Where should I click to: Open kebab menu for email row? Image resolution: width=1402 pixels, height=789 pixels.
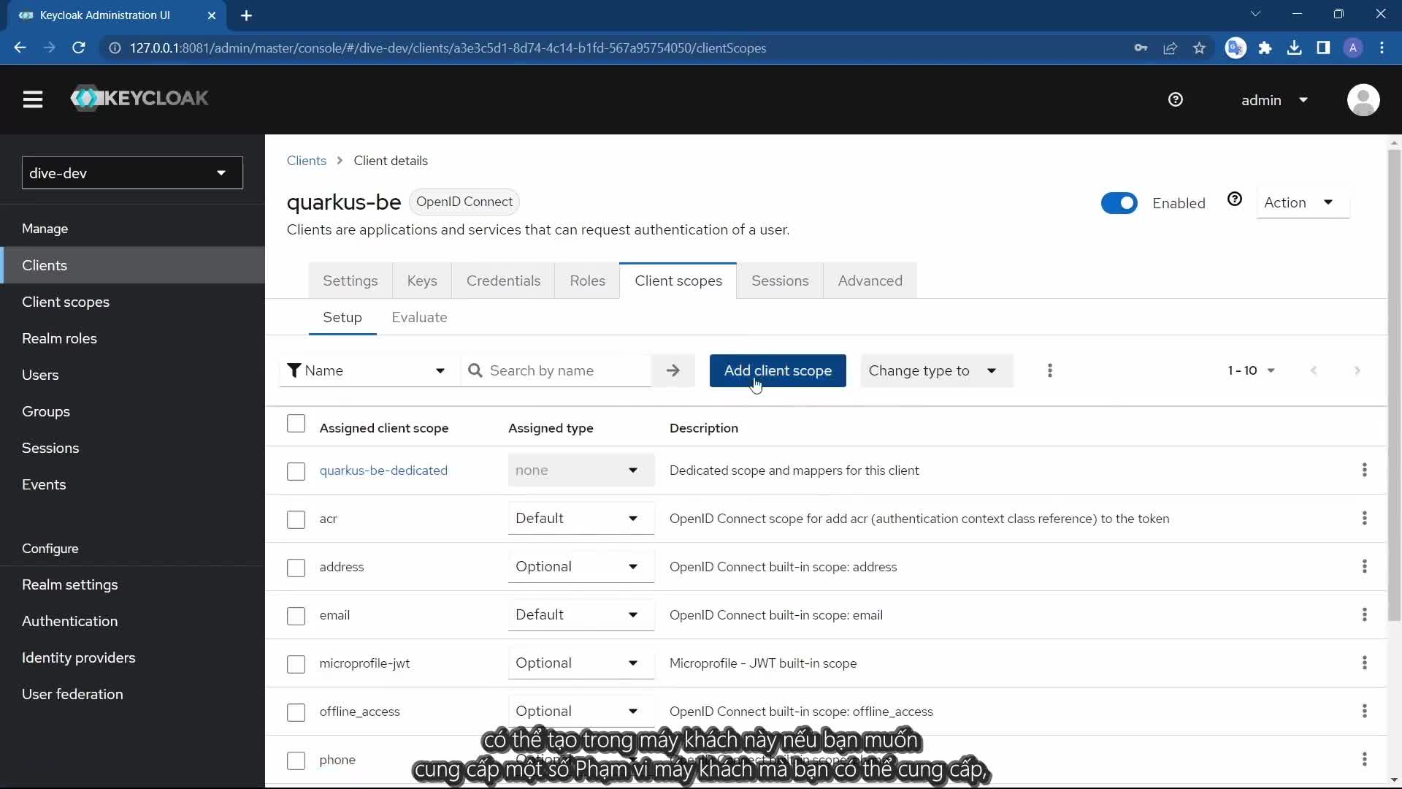pos(1363,615)
